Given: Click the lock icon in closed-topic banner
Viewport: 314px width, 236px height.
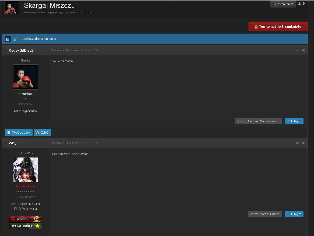Looking at the screenshot, I should point(256,27).
